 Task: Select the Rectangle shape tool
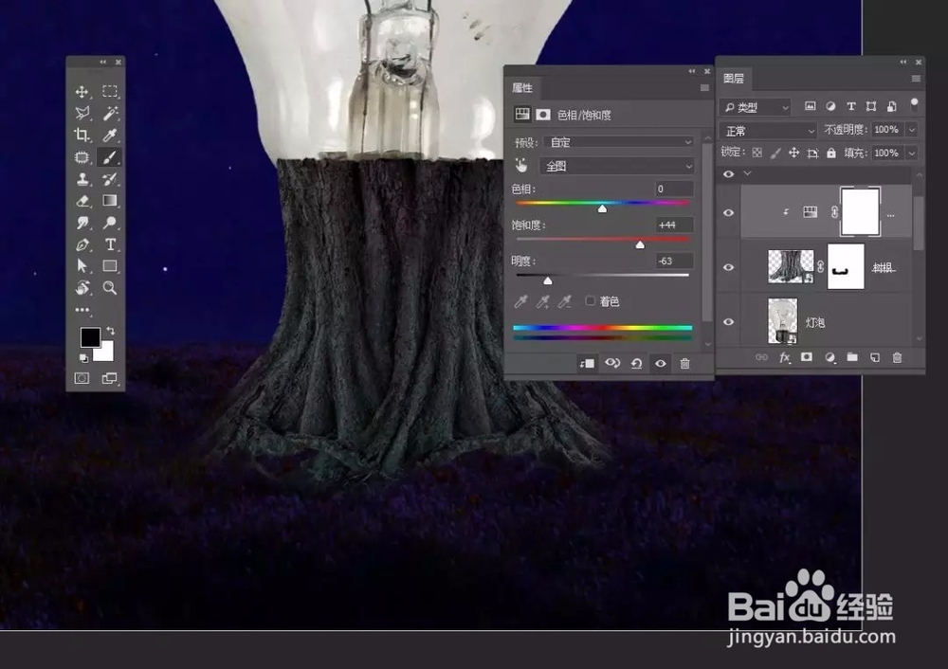point(110,266)
